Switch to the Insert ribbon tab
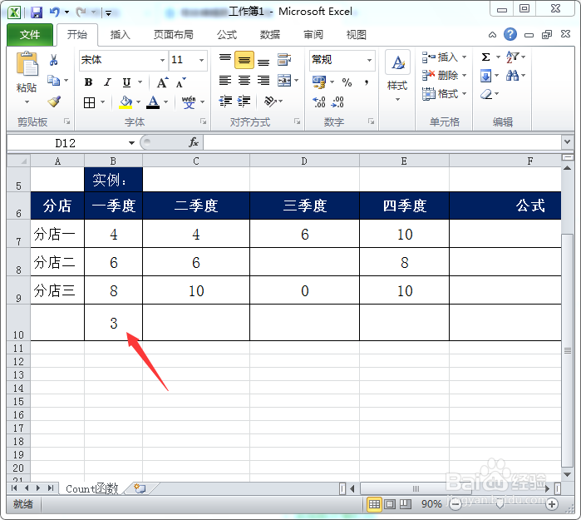Image resolution: width=581 pixels, height=520 pixels. point(120,35)
